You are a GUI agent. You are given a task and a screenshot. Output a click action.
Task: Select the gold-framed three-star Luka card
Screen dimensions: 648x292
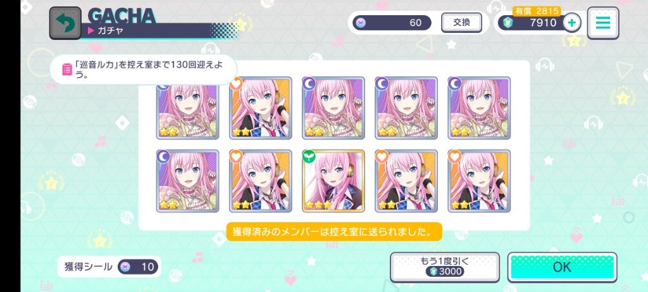[333, 181]
